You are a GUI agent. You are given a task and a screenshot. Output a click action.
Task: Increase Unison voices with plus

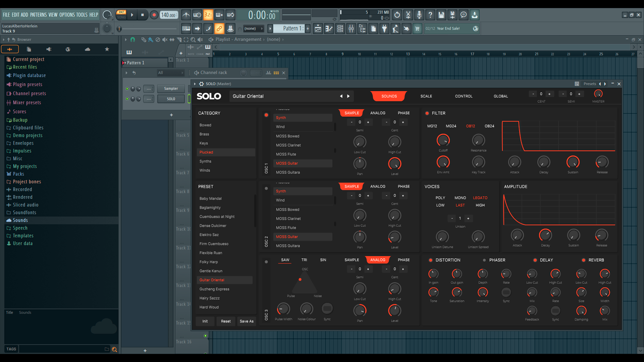(x=468, y=219)
